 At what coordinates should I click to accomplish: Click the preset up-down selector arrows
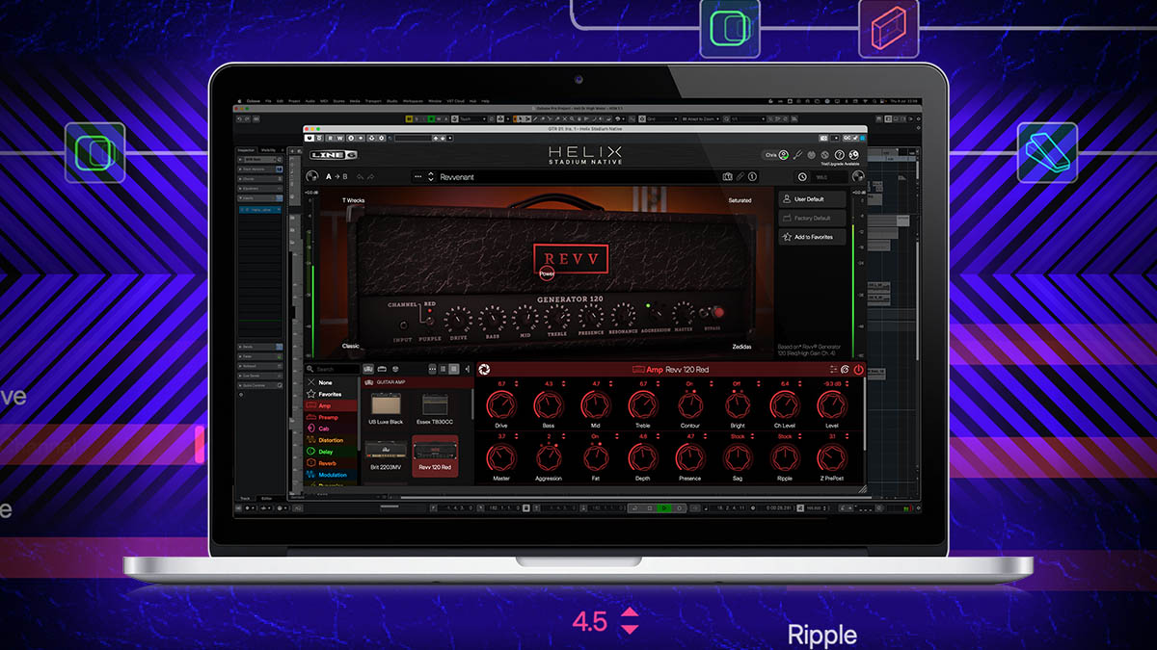tap(431, 177)
